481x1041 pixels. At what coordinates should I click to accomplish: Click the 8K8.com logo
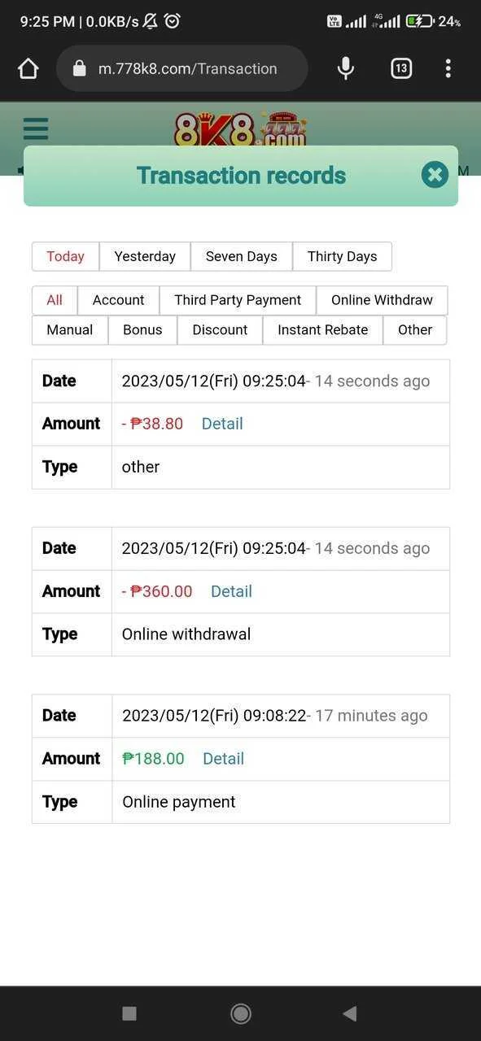coord(241,129)
